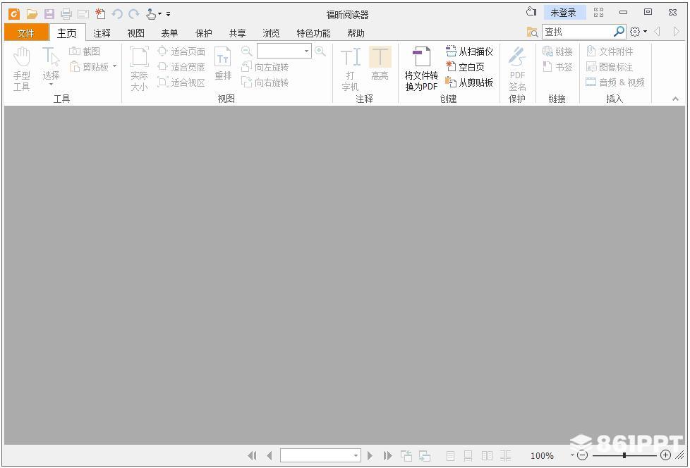This screenshot has width=690, height=468.
Task: Click the 书签 bookmark tool
Action: [x=557, y=67]
